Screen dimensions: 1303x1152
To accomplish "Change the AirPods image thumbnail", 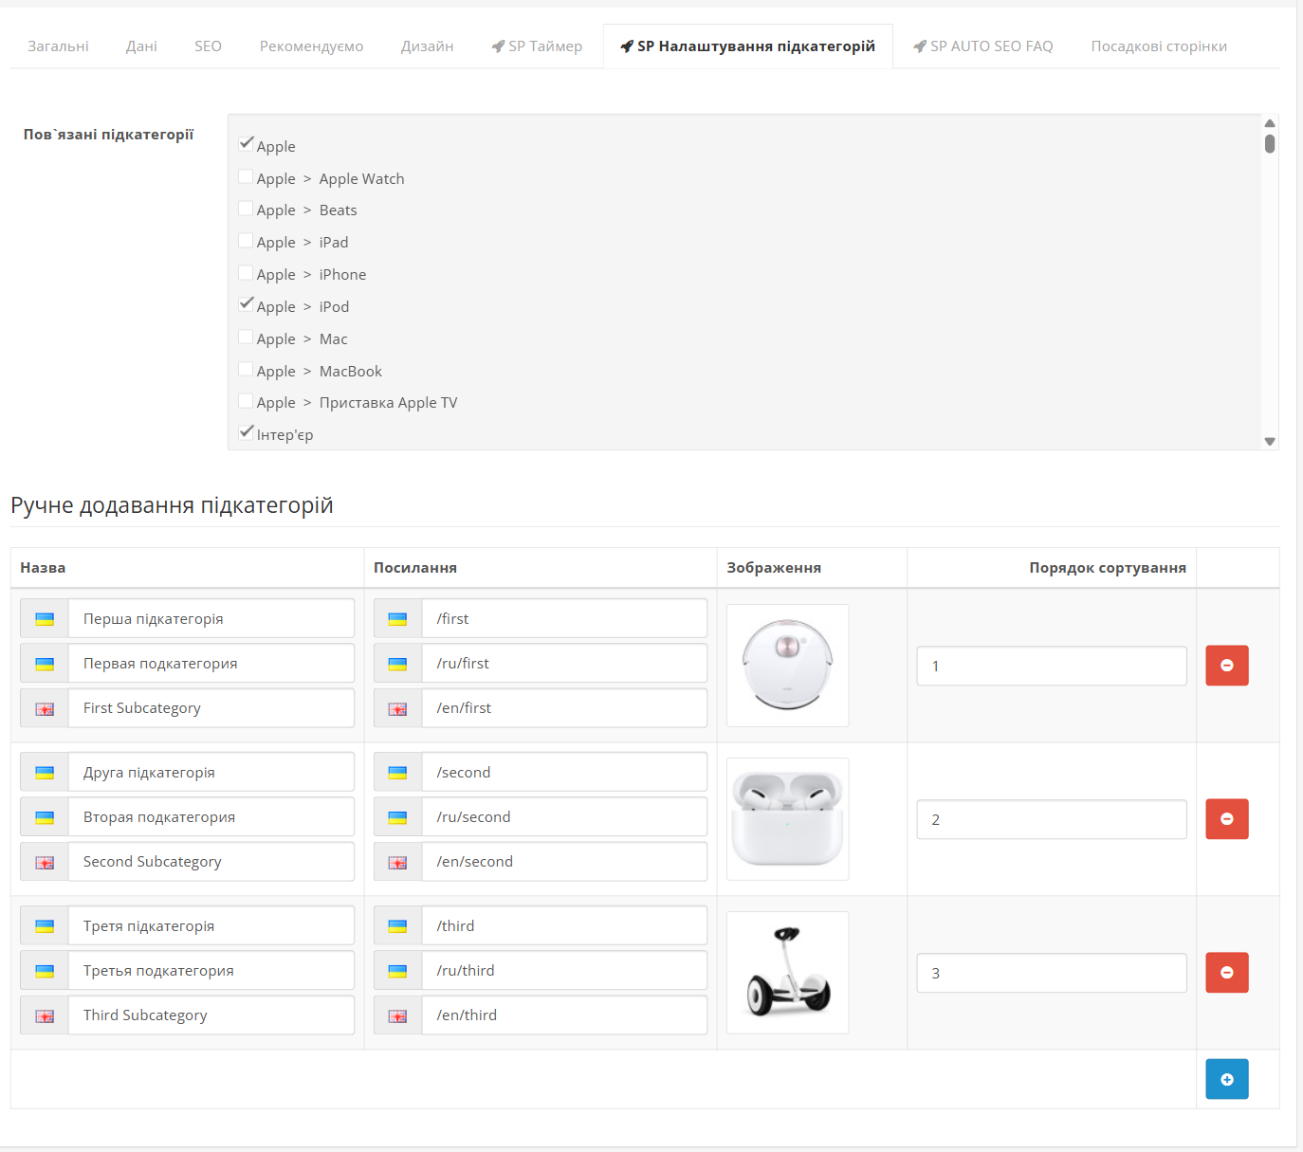I will (788, 819).
